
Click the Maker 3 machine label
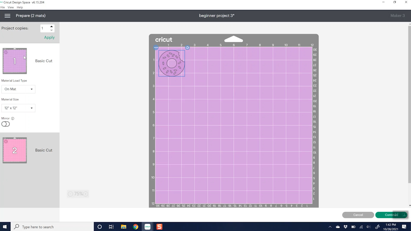coord(398,16)
